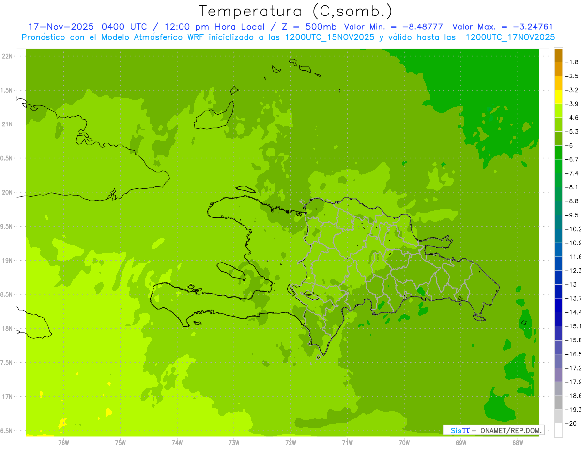Click the teal swatch between -9.5 and -10.2

tap(558, 222)
